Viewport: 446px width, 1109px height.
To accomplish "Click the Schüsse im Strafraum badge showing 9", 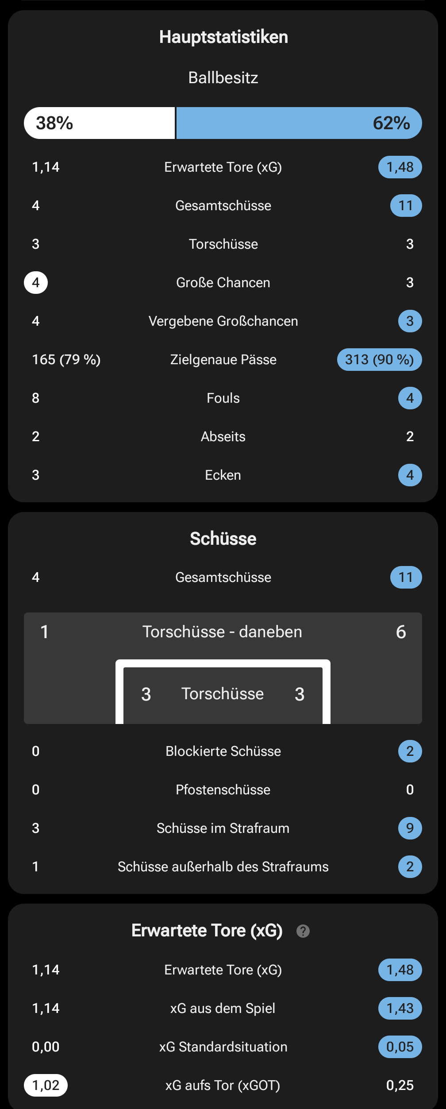I will pyautogui.click(x=410, y=828).
